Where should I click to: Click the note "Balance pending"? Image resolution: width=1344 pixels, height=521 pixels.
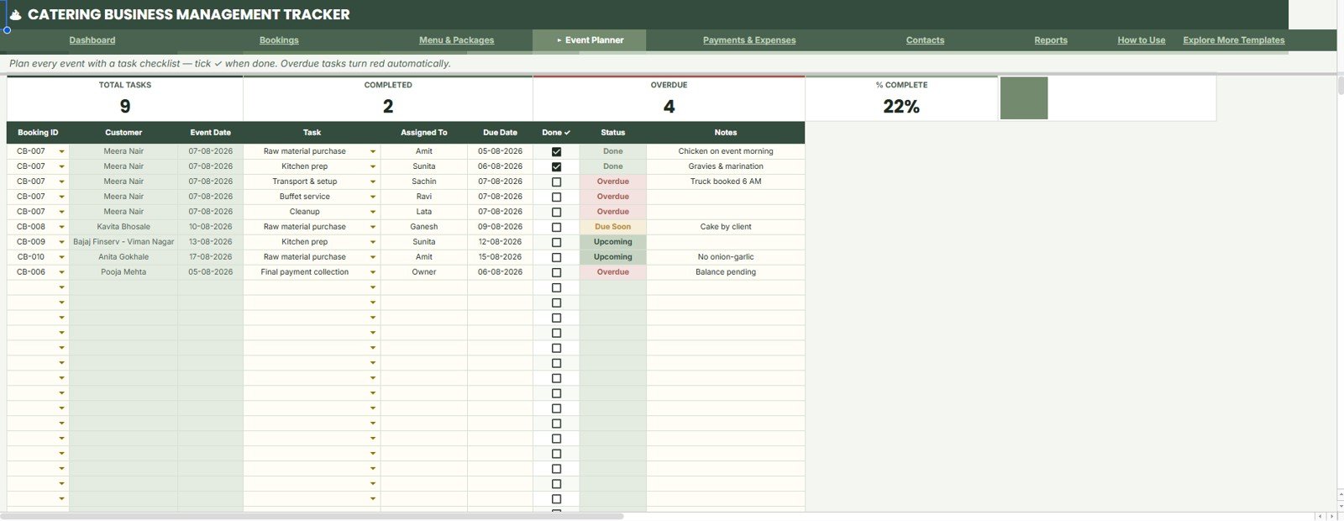[726, 272]
